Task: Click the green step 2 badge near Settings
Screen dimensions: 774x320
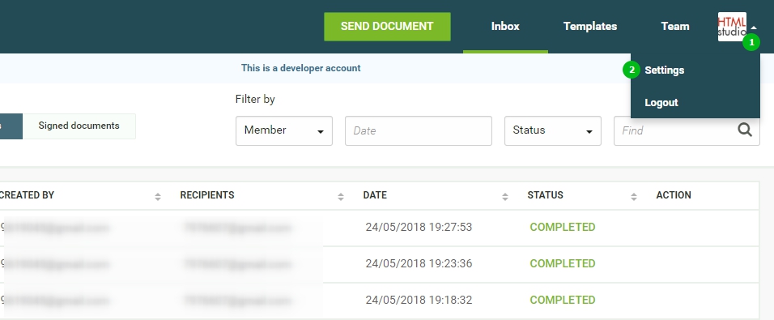Action: point(632,70)
